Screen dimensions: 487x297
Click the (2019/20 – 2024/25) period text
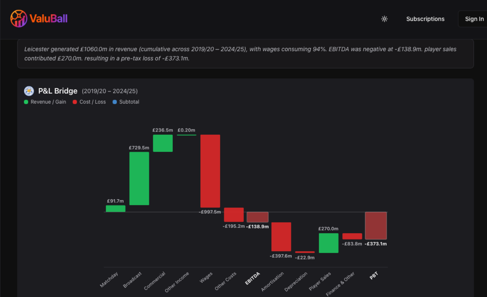click(110, 91)
